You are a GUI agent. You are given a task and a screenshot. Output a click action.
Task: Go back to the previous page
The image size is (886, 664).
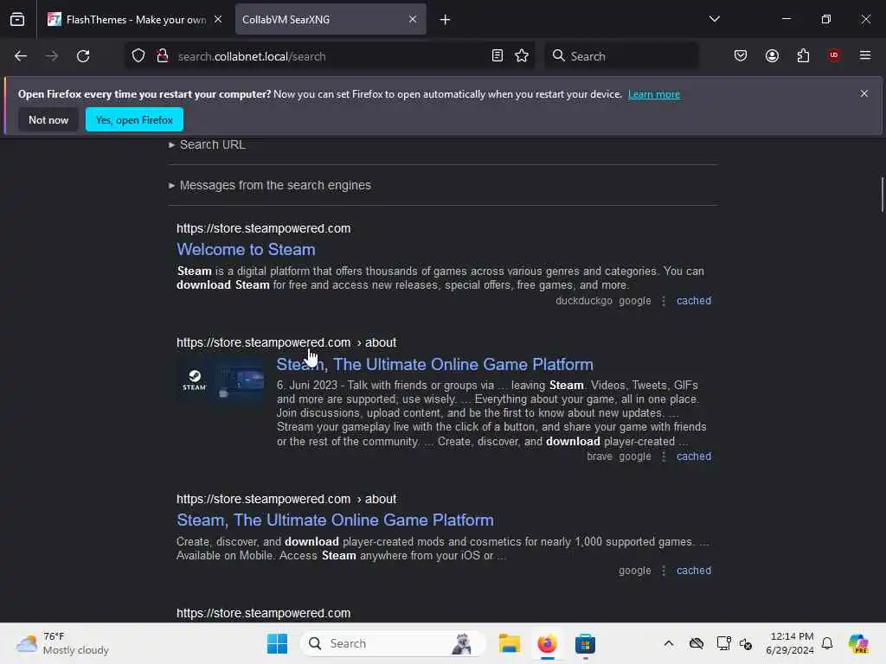point(21,56)
